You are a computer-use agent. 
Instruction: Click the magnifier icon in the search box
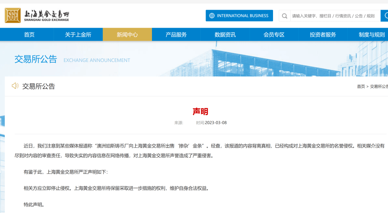pos(285,16)
